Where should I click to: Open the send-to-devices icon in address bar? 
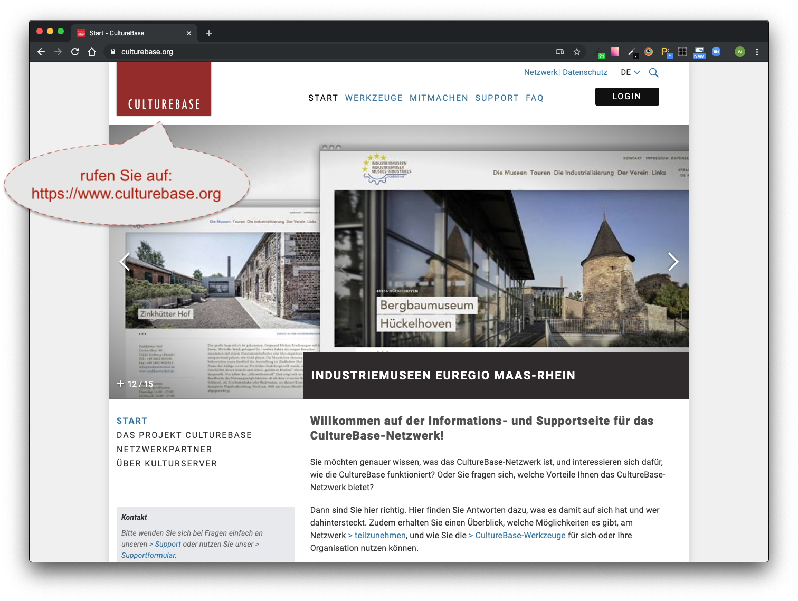click(560, 52)
